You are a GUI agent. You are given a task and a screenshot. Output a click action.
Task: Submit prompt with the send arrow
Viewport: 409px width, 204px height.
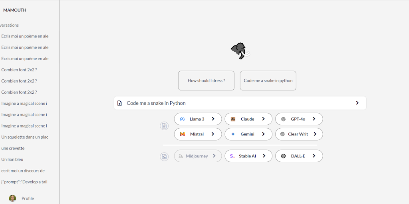tap(357, 103)
